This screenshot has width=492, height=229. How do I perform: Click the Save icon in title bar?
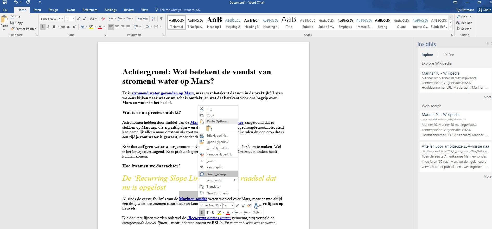(x=5, y=2)
